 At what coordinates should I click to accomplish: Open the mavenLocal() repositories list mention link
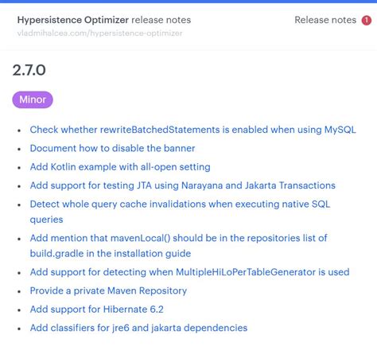tap(179, 238)
